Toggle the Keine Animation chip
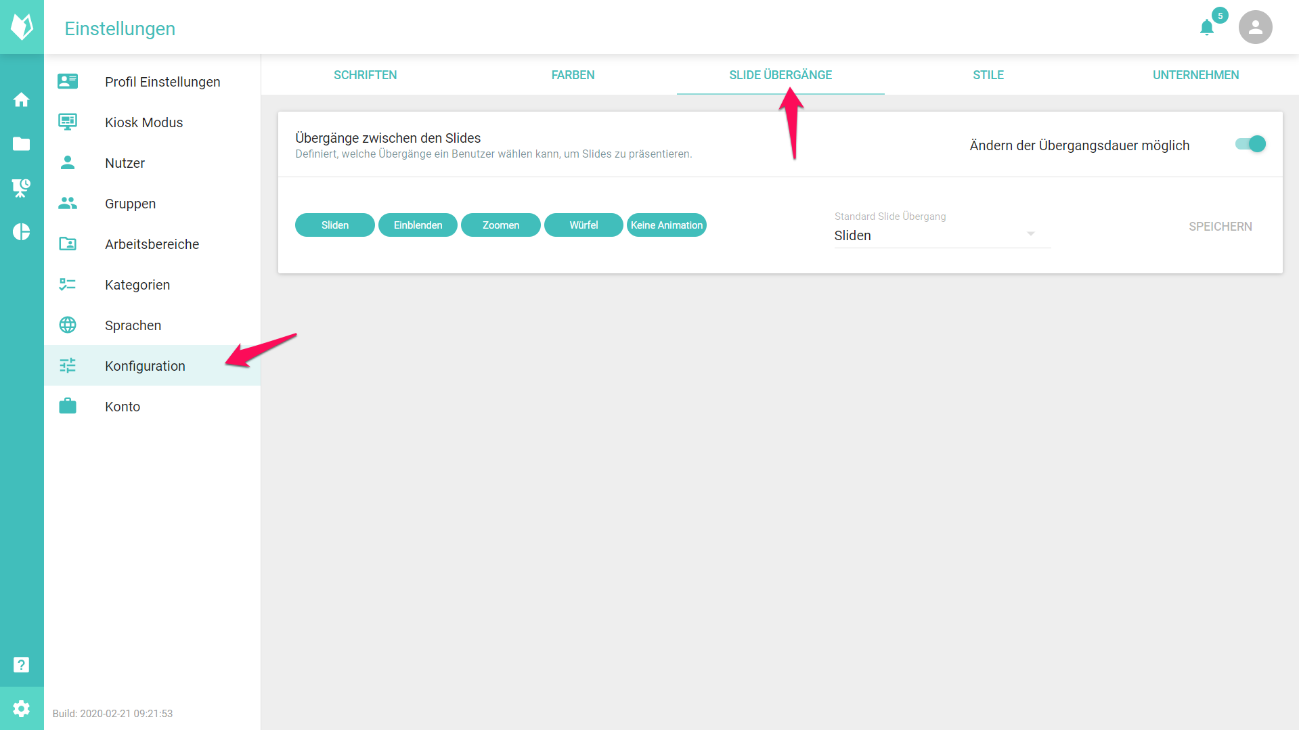This screenshot has height=730, width=1299. pos(667,225)
